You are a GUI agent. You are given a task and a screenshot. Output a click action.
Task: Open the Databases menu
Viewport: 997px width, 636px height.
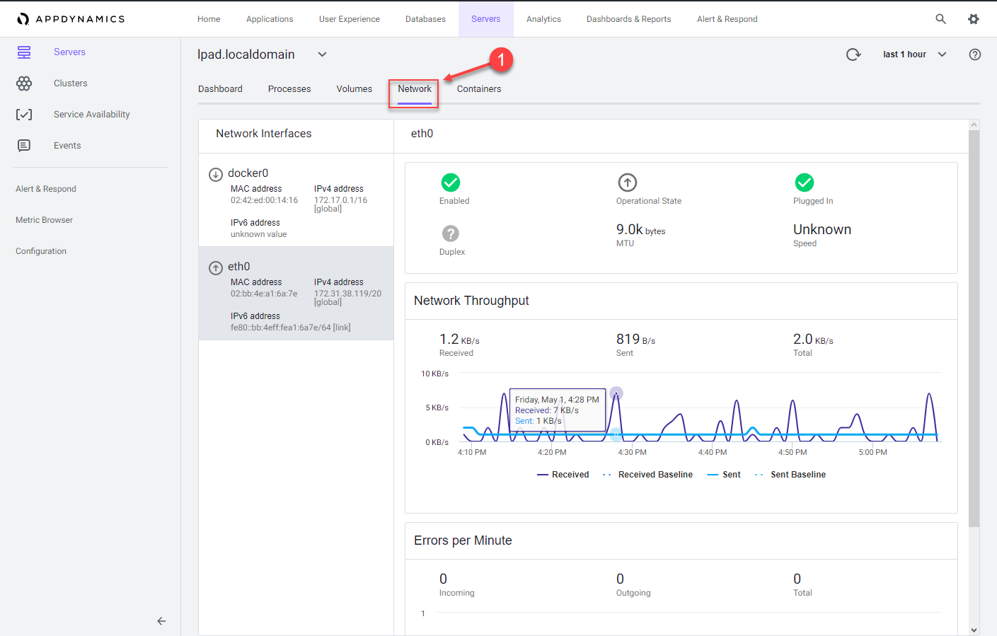(425, 19)
